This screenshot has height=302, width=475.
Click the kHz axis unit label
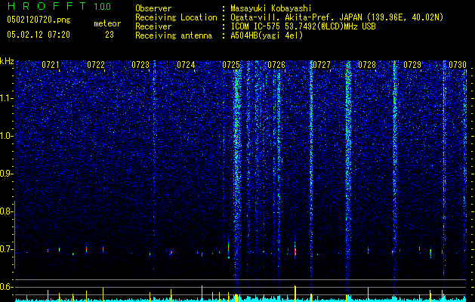[7, 61]
